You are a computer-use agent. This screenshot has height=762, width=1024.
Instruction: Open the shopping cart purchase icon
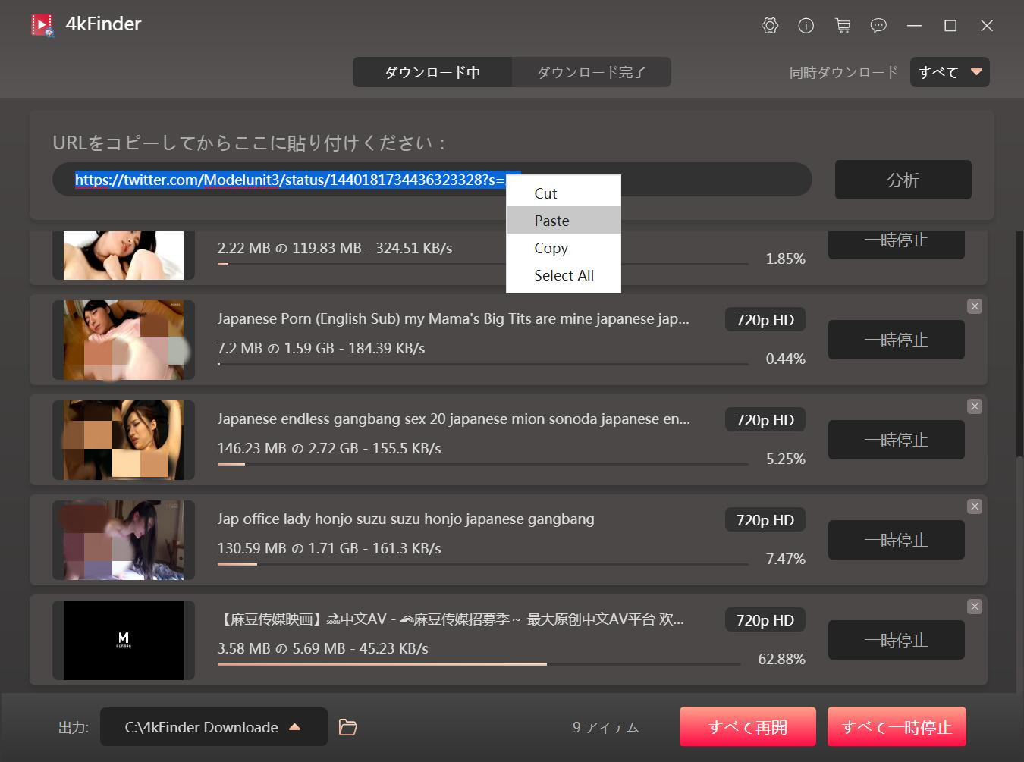[842, 26]
